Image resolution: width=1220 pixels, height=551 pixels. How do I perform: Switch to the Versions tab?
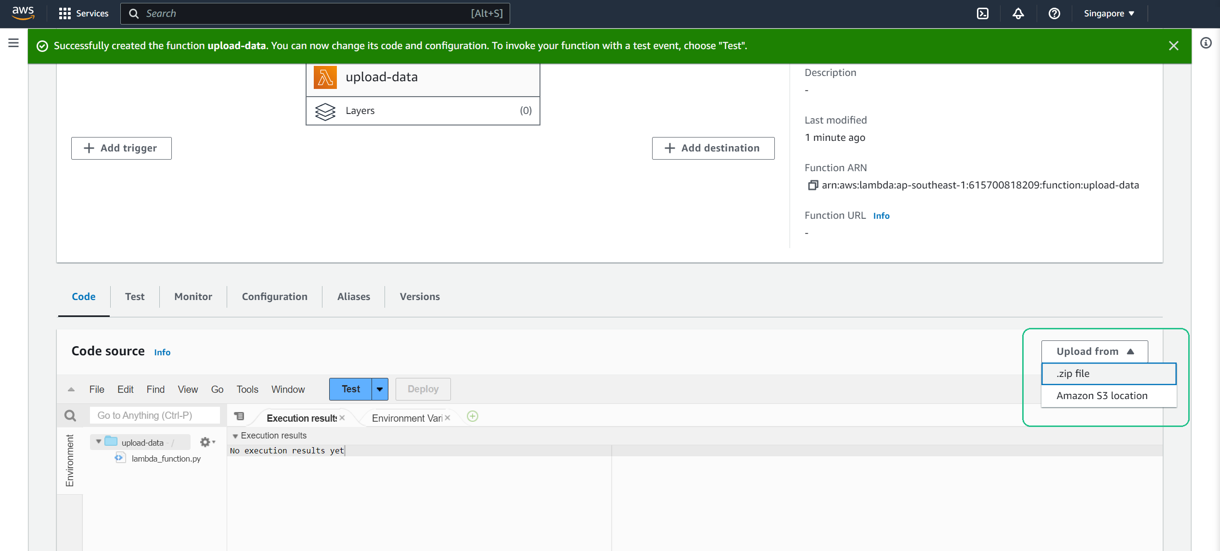tap(420, 297)
